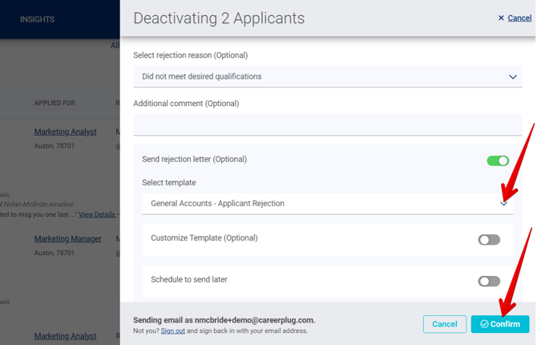Screen dimensions: 537x345
Task: Turn on Schedule to send later
Action: [488, 281]
